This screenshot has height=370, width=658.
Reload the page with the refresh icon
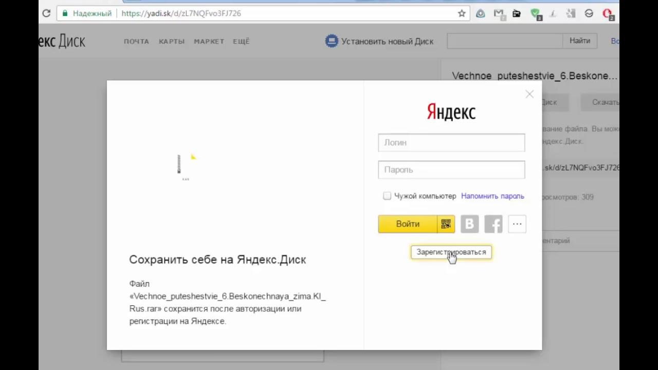46,13
